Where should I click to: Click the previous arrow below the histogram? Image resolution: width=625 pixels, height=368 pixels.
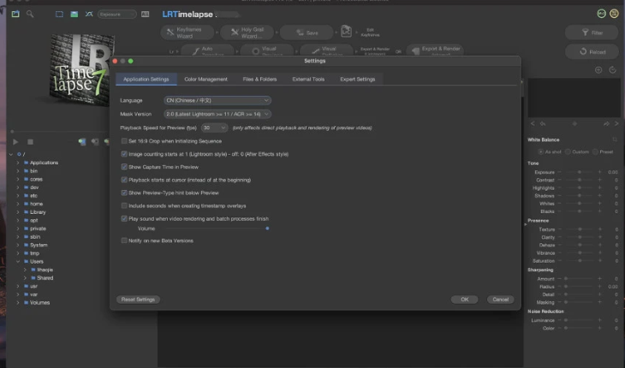point(533,124)
